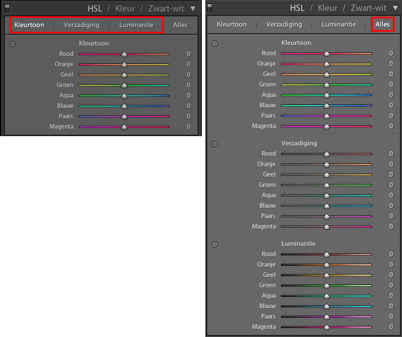Click Luminantie Magenta slider handle
The height and width of the screenshot is (337, 402).
point(326,327)
